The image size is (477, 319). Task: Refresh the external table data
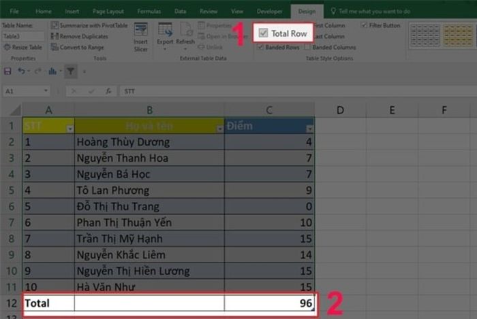coord(185,37)
